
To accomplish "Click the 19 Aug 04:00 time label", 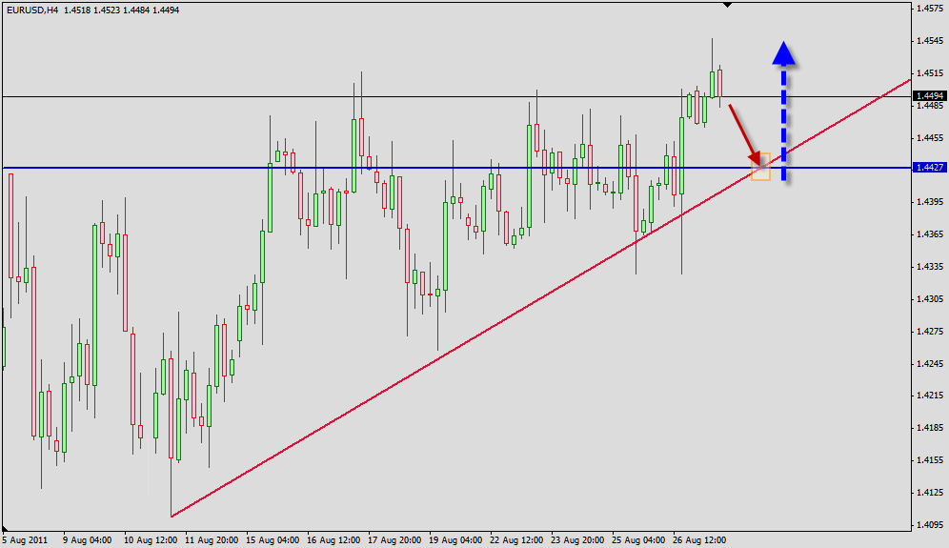I will [x=455, y=540].
